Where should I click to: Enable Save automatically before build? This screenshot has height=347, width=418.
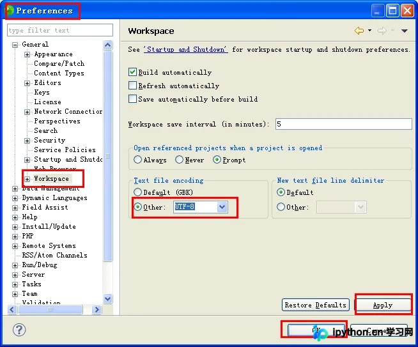tap(132, 99)
